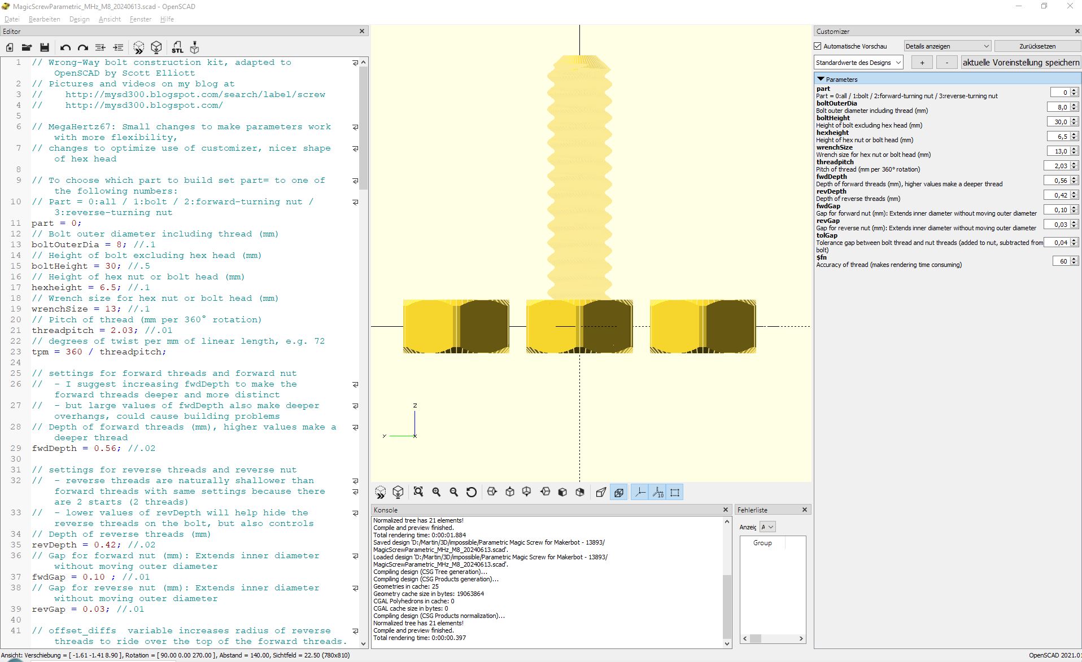Reset the 3D view orientation
1082x662 pixels.
(x=472, y=492)
